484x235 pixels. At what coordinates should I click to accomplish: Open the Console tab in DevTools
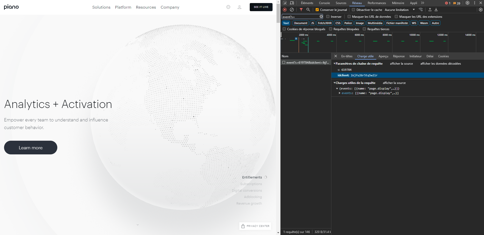[324, 3]
